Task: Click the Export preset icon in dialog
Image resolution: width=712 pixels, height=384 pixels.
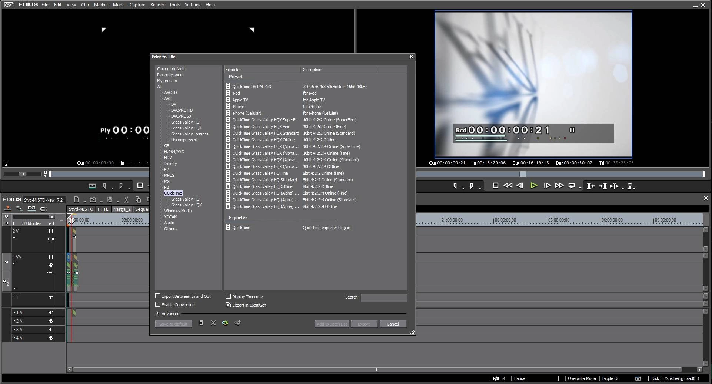Action: (237, 323)
